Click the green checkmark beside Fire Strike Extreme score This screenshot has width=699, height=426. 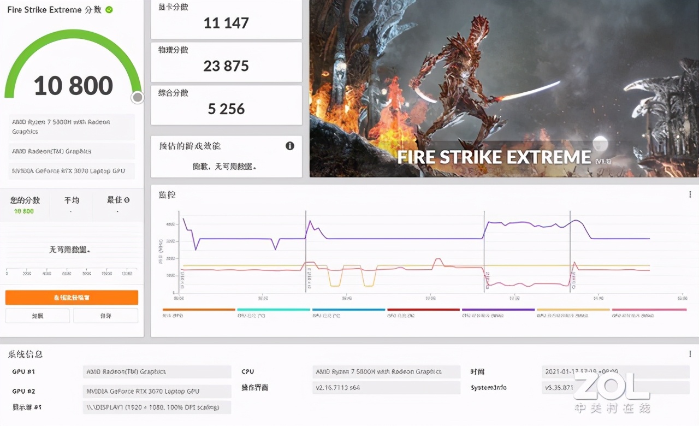pos(109,10)
